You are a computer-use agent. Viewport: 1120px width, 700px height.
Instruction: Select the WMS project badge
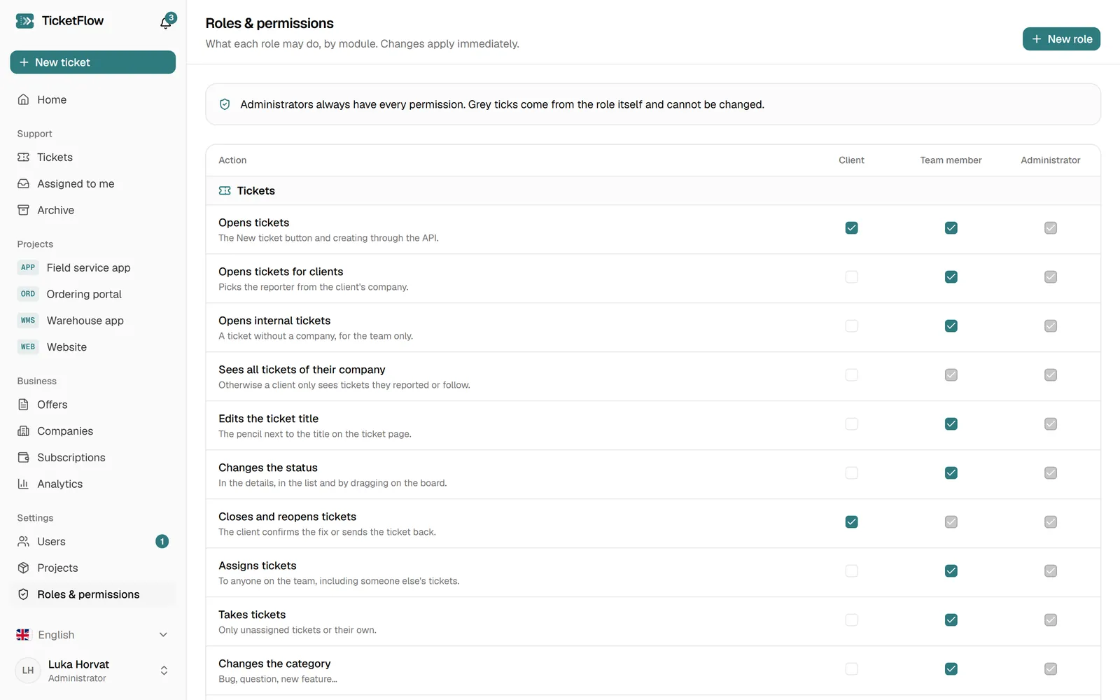(28, 321)
